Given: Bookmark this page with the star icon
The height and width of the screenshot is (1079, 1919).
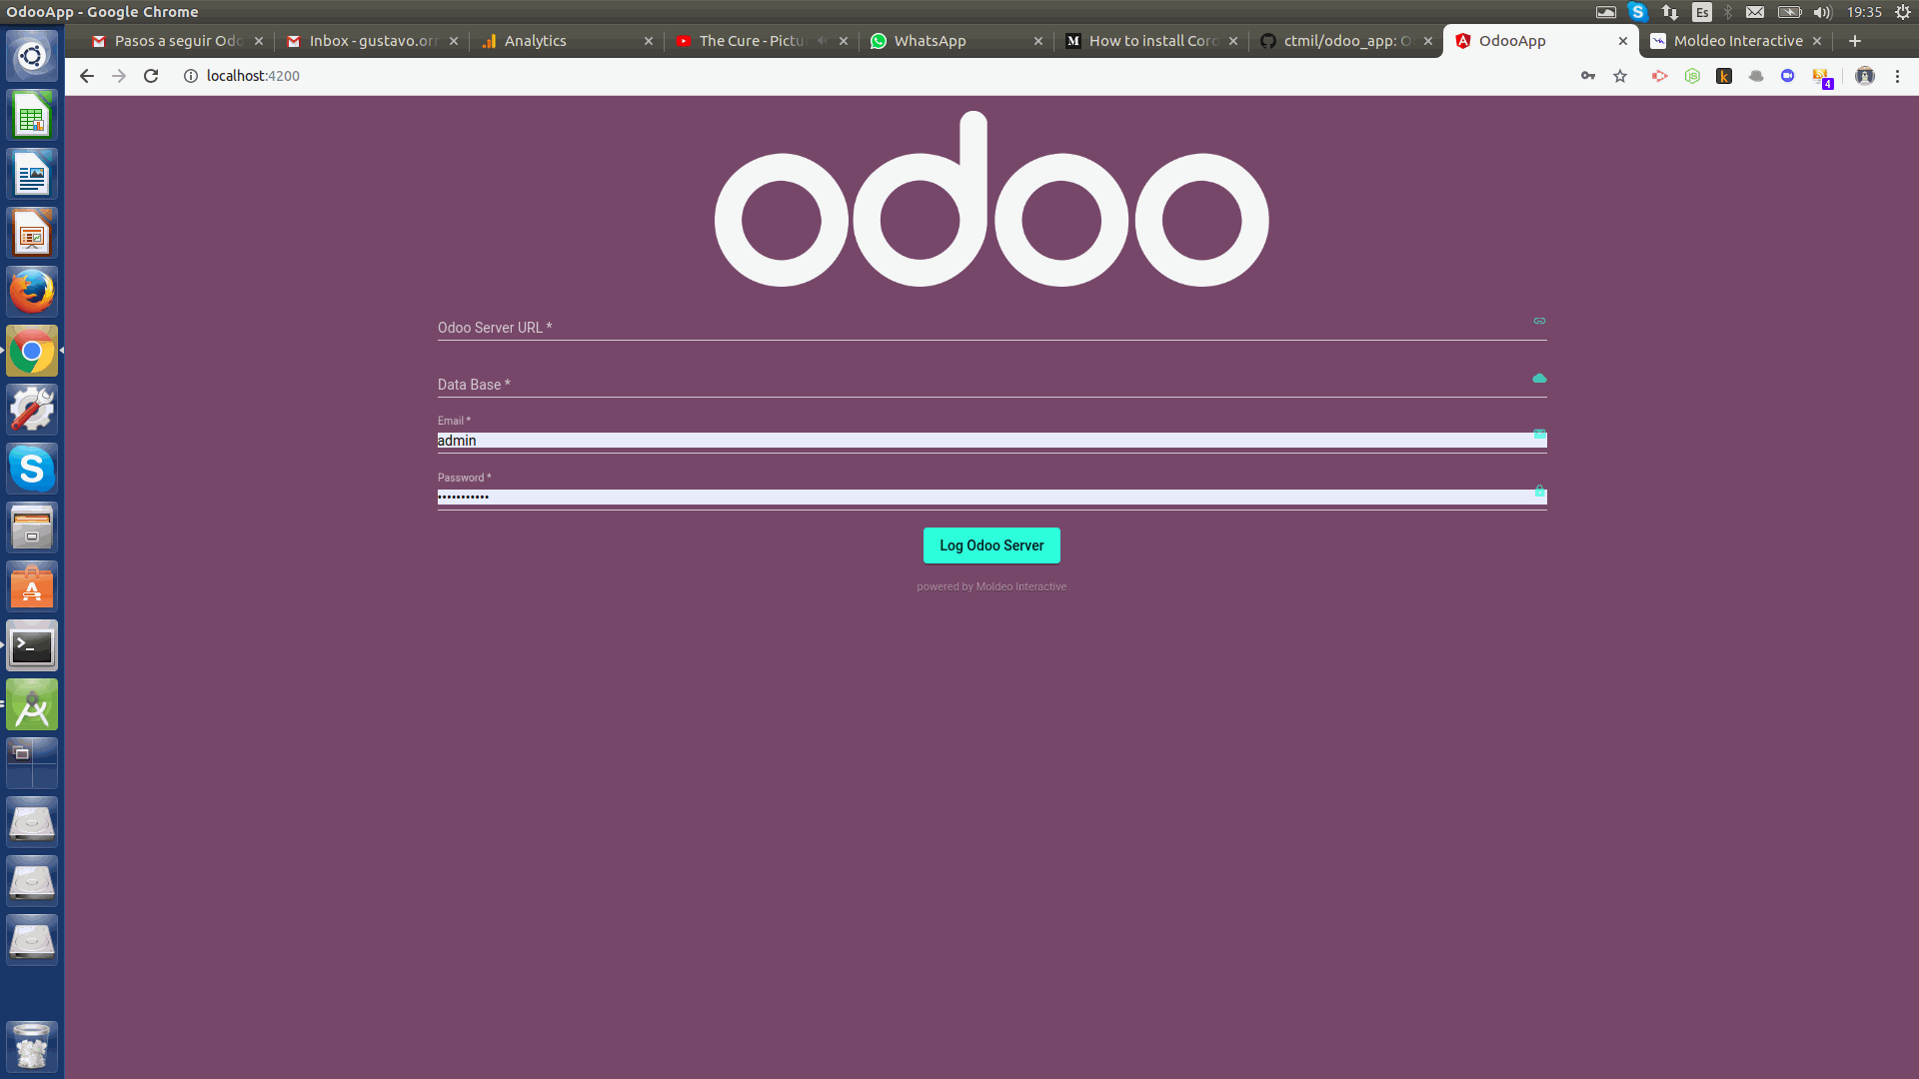Looking at the screenshot, I should click(x=1620, y=76).
